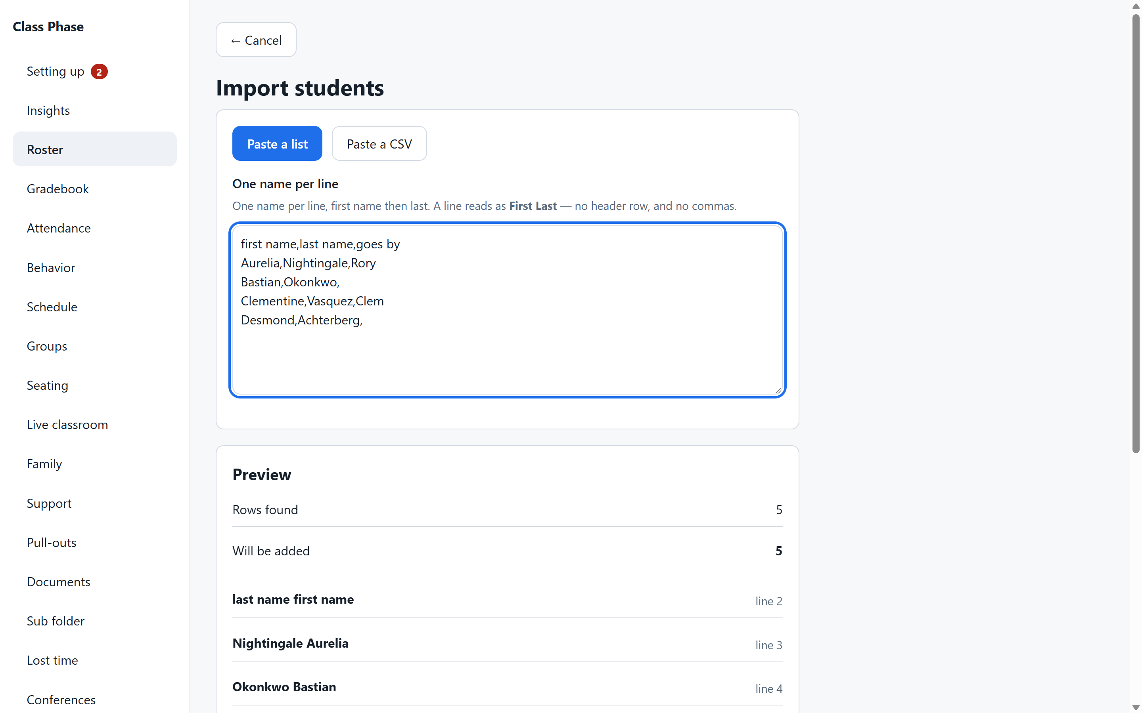Open the Groups page

94,346
